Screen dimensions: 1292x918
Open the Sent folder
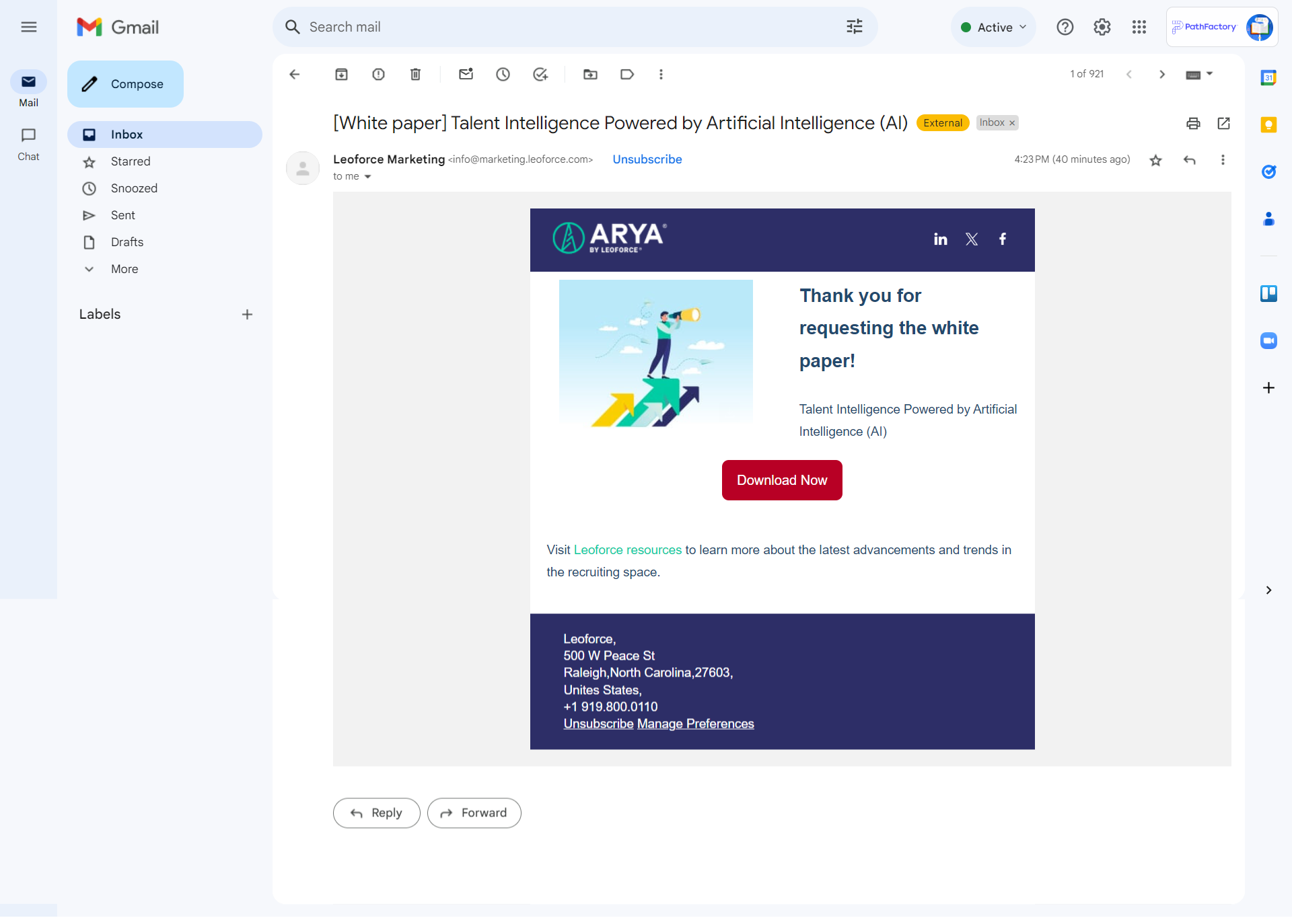(123, 215)
